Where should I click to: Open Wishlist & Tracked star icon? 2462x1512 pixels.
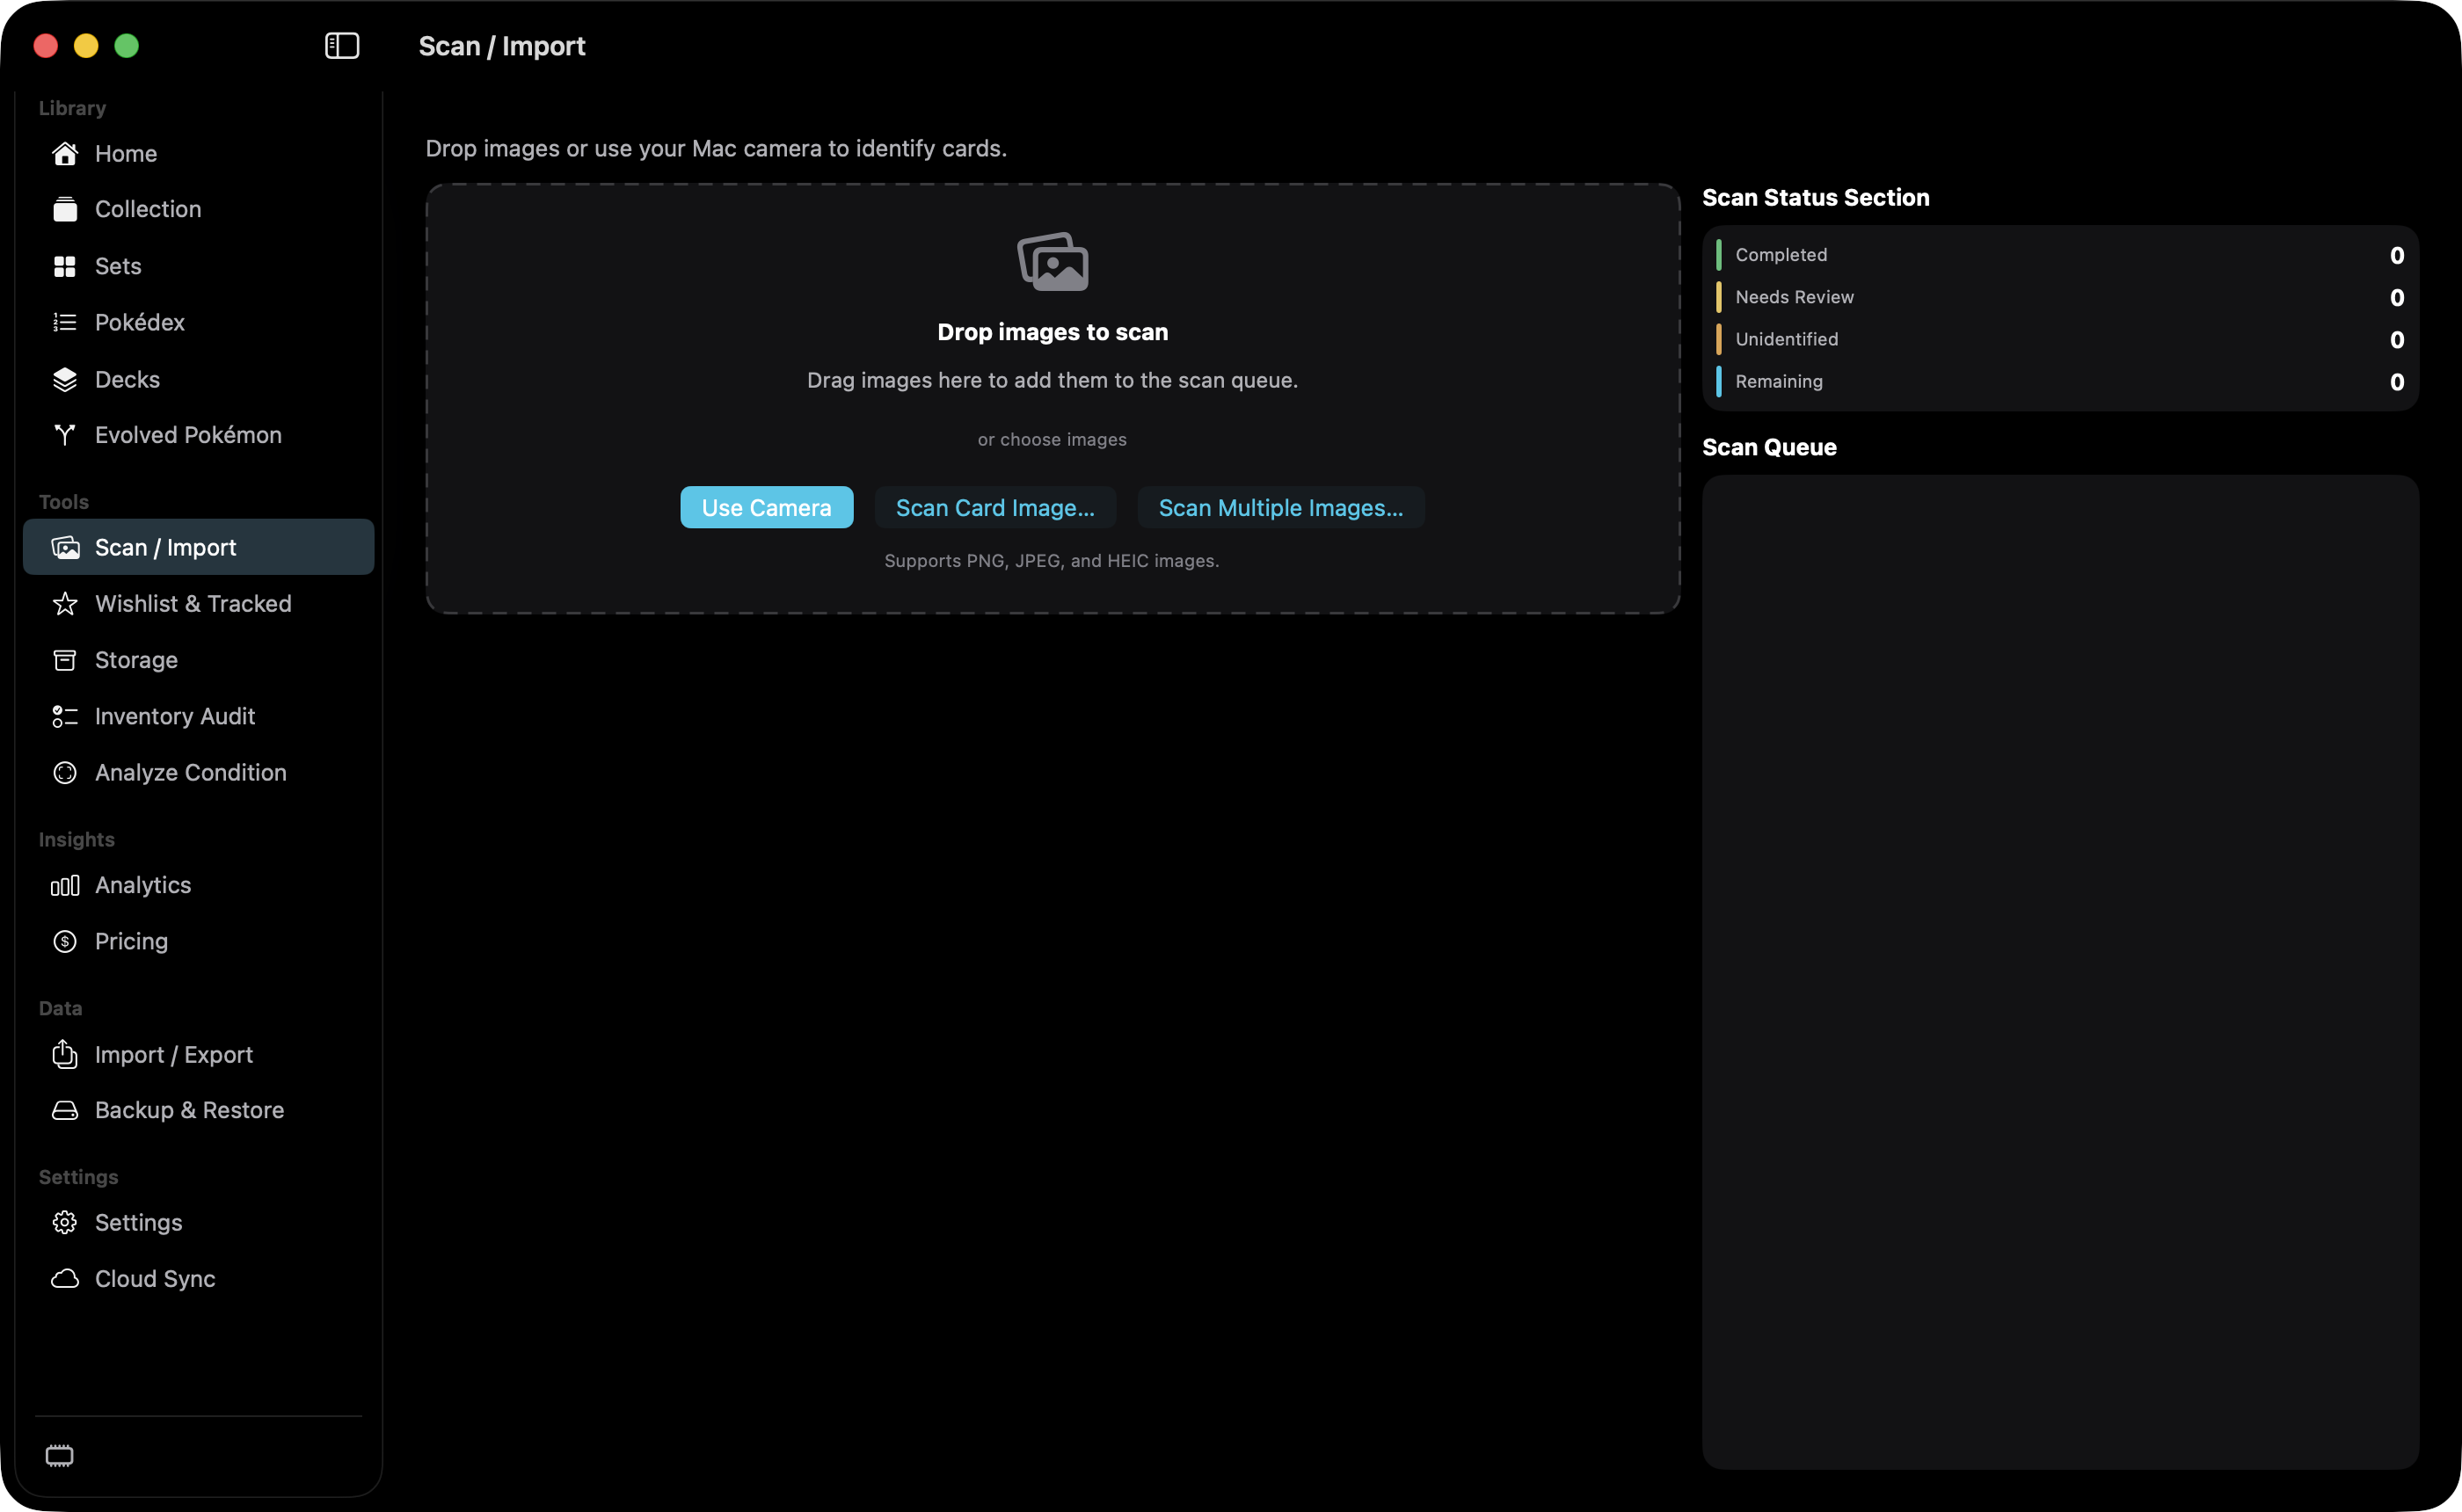pos(65,604)
